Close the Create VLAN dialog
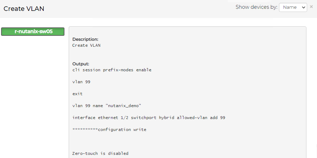Viewport: 317px width, 158px height. 311,7
